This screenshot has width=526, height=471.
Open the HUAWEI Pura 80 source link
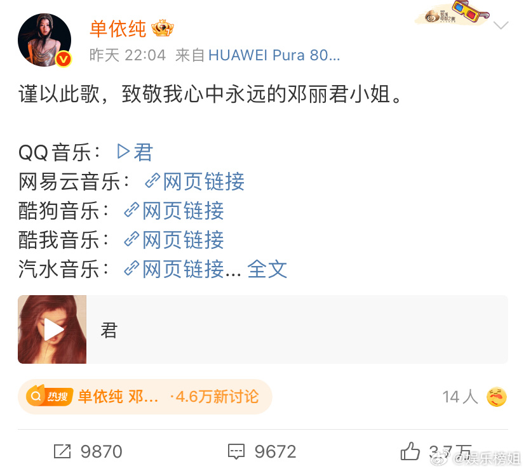point(274,55)
